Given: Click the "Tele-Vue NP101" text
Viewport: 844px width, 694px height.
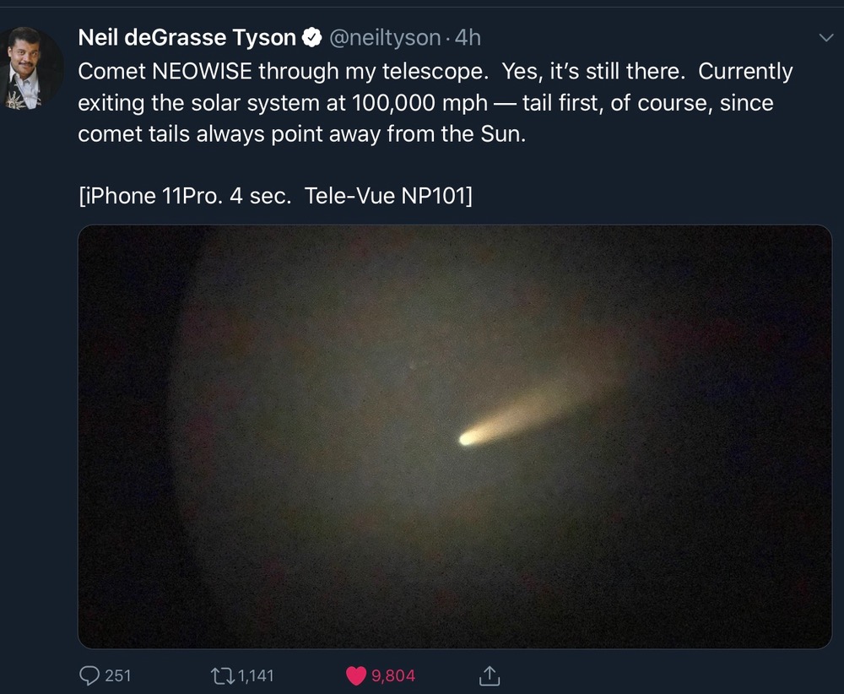Looking at the screenshot, I should tap(388, 196).
